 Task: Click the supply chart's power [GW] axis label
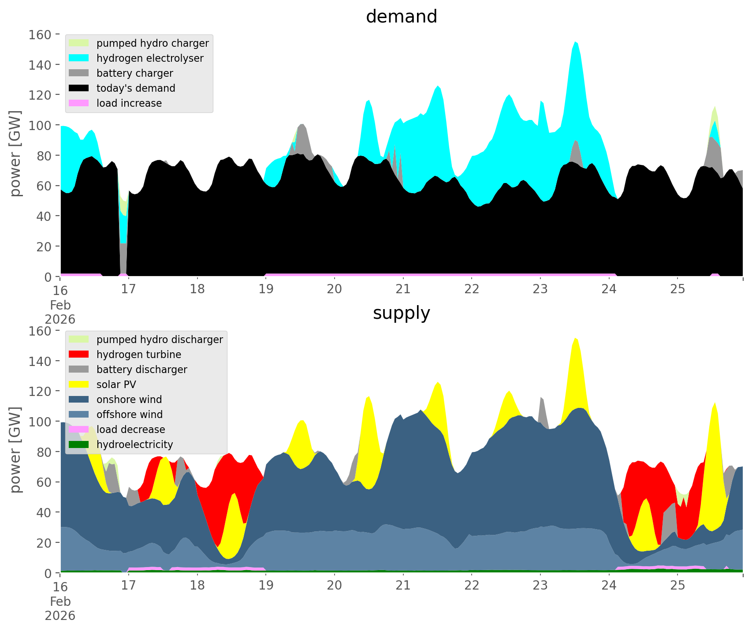(15, 450)
